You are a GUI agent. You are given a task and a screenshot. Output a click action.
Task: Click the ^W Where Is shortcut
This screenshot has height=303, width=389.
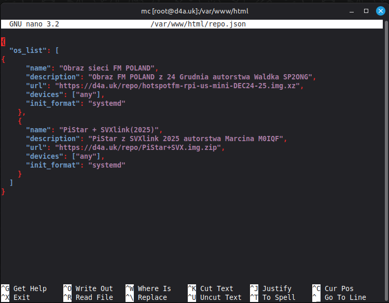click(x=148, y=288)
